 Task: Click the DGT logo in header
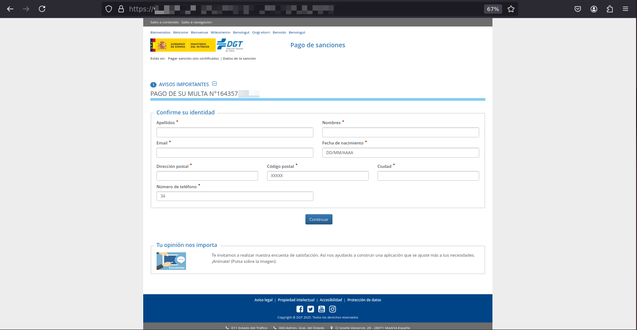pos(230,45)
